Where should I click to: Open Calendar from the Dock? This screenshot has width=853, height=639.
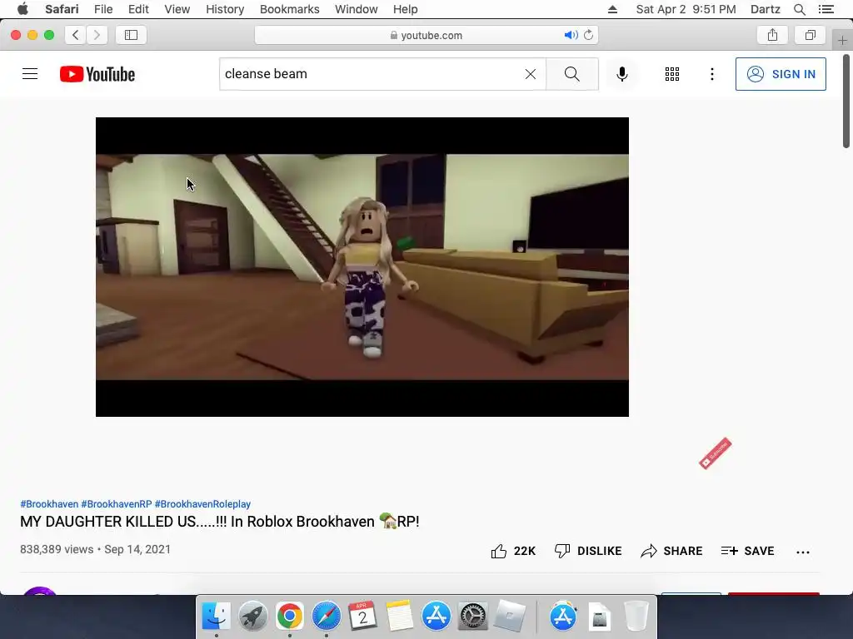362,617
